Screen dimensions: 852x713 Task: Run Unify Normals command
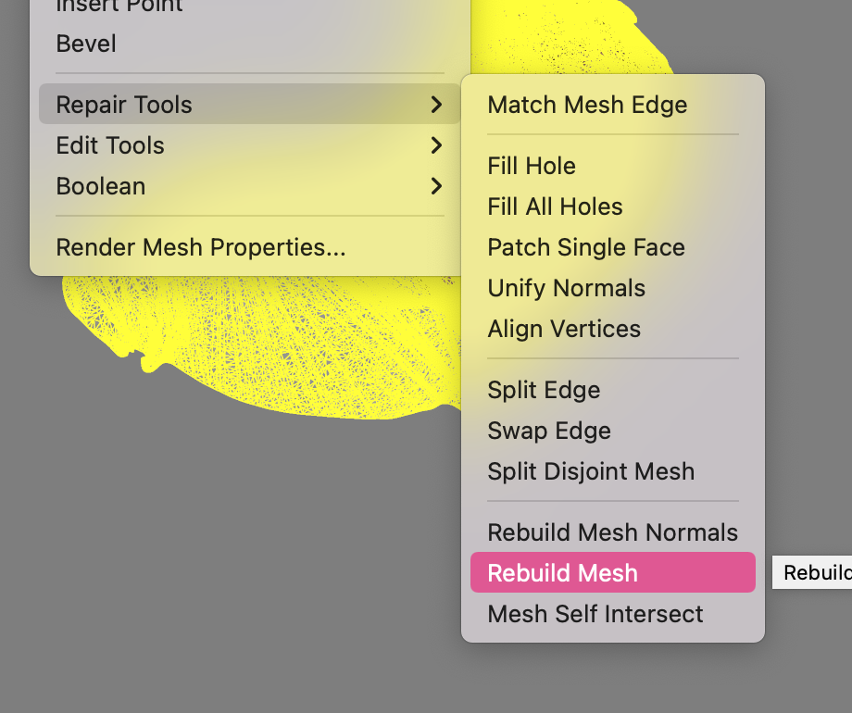point(566,288)
